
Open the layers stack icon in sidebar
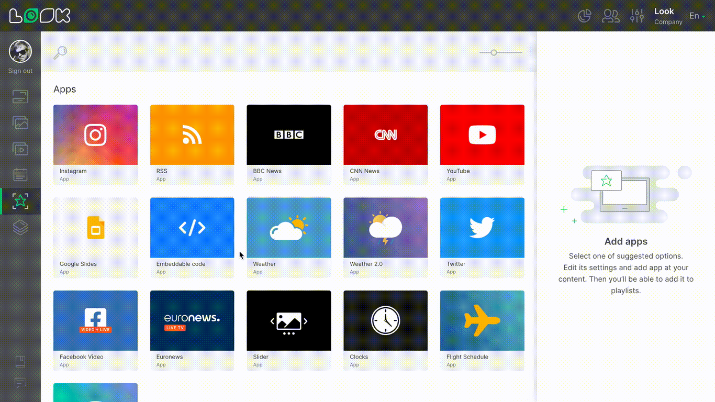pos(20,227)
